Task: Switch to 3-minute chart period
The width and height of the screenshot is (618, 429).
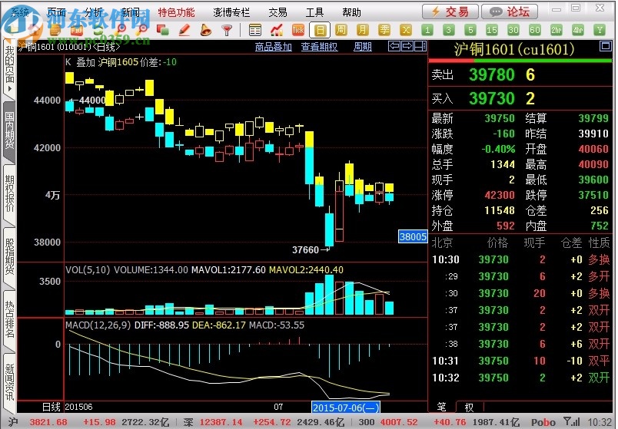Action: 448,30
